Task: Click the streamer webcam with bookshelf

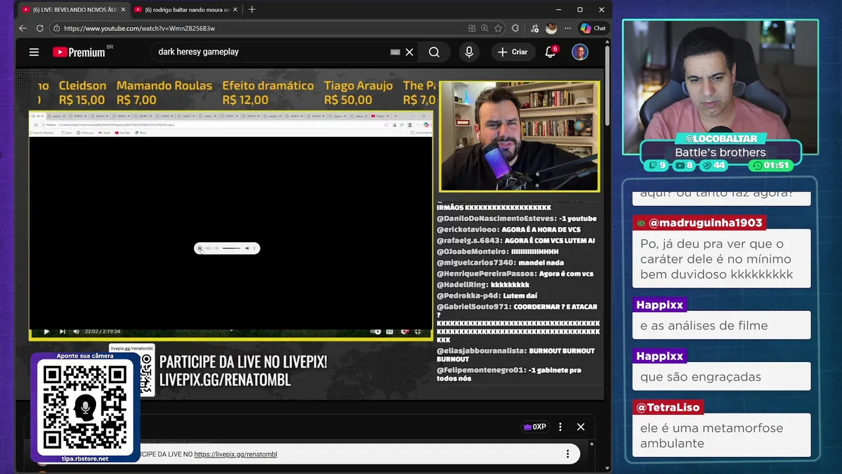Action: point(520,136)
